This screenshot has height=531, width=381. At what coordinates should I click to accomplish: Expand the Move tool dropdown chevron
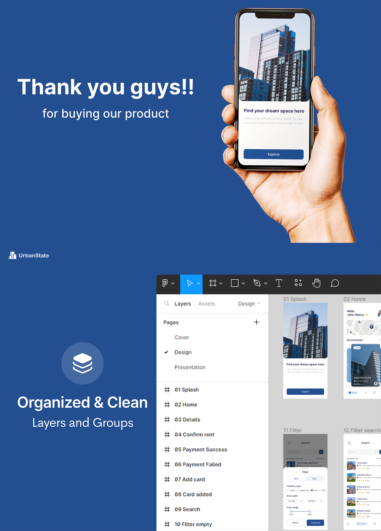(x=198, y=283)
